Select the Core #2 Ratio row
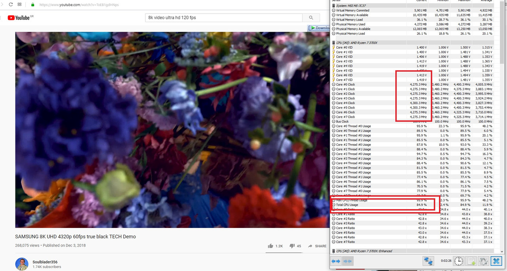Screen dimensions: 507x271 click(x=412, y=218)
